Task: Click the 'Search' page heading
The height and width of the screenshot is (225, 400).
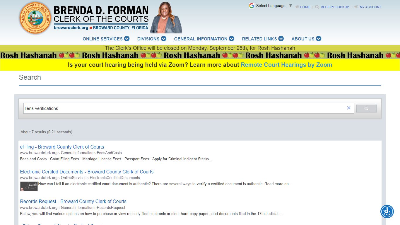Action: (x=30, y=77)
